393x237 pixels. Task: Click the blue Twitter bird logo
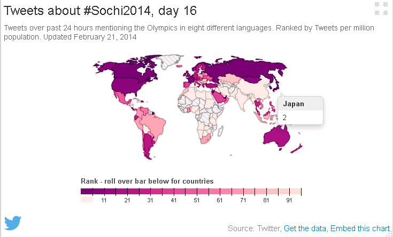click(x=13, y=223)
